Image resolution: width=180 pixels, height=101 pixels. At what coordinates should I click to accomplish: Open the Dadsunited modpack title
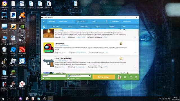click(59, 43)
